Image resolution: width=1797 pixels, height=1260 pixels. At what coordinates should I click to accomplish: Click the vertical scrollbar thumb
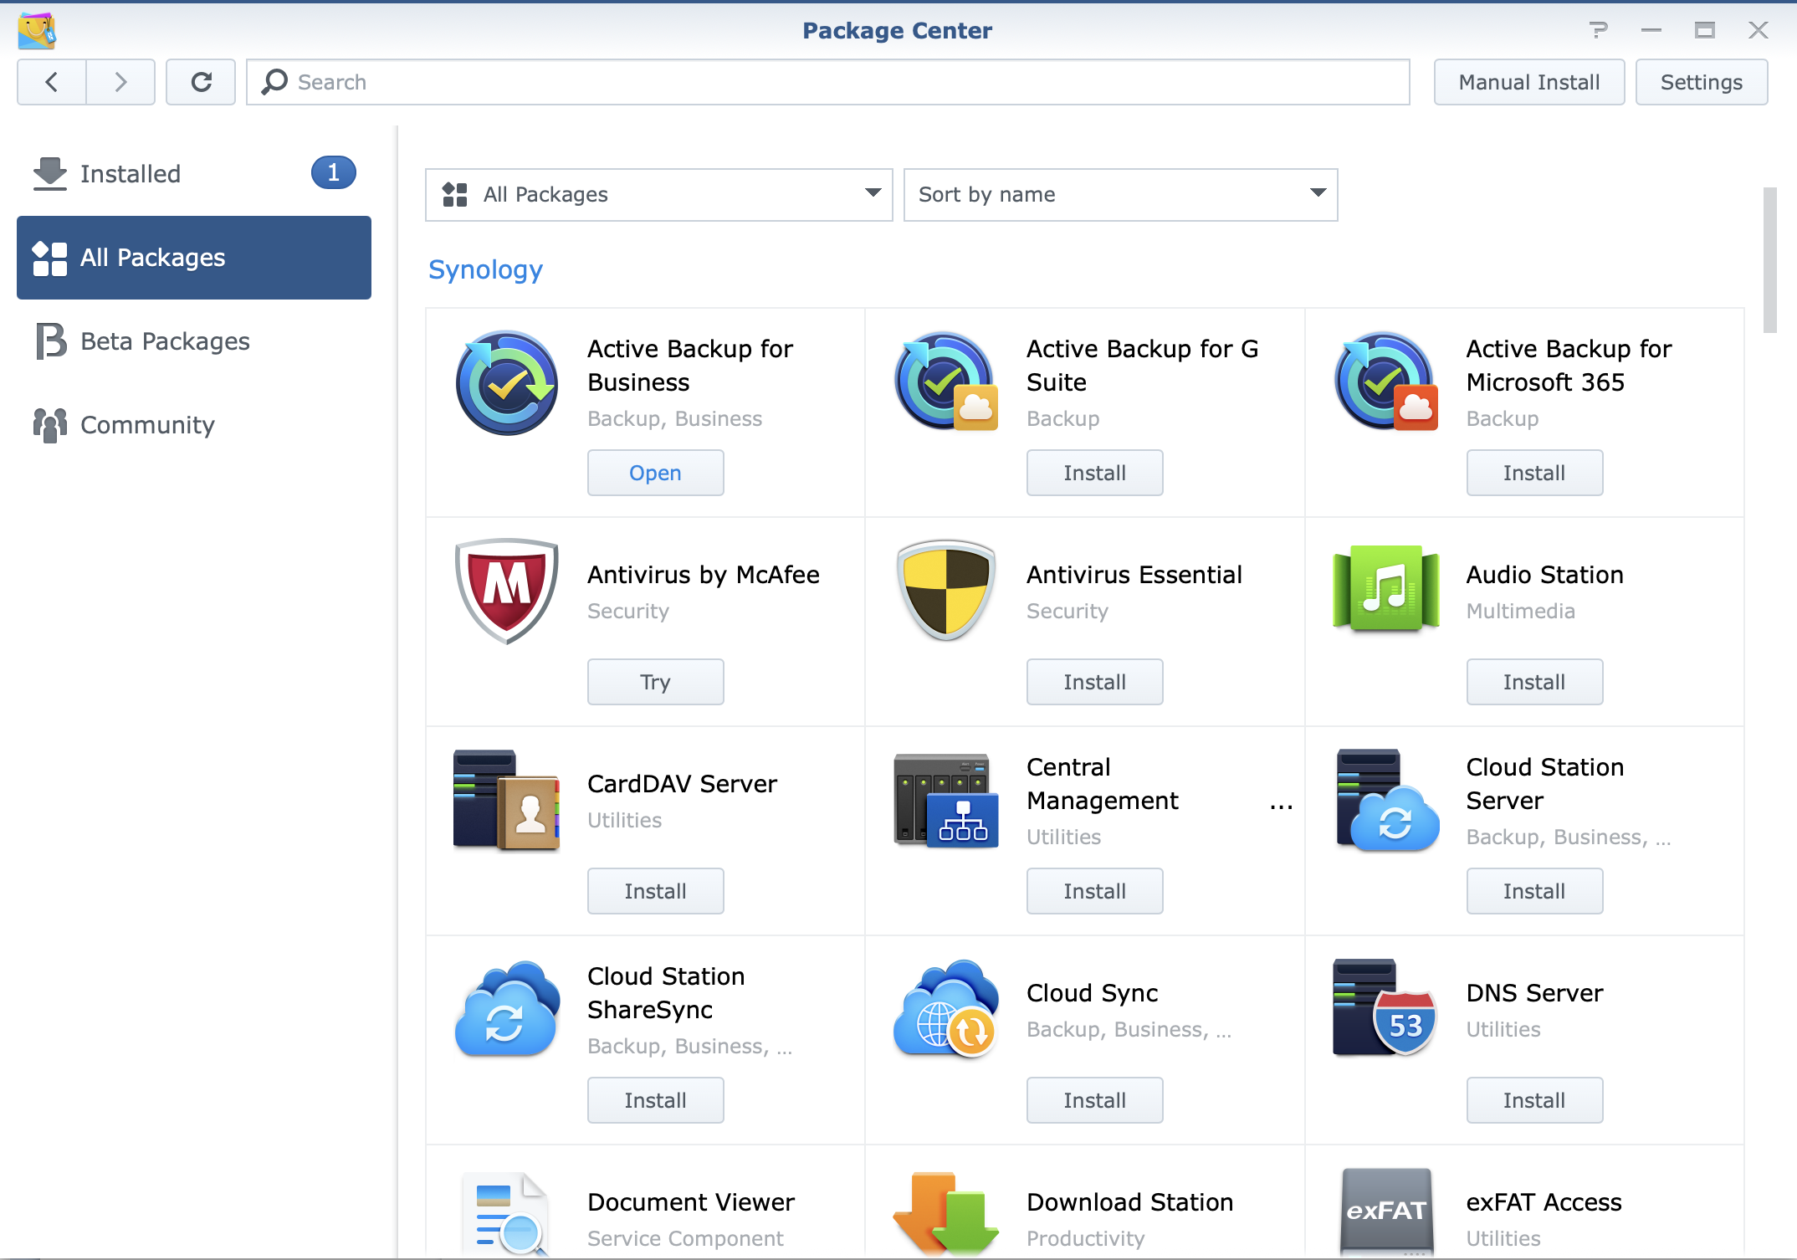1769,260
